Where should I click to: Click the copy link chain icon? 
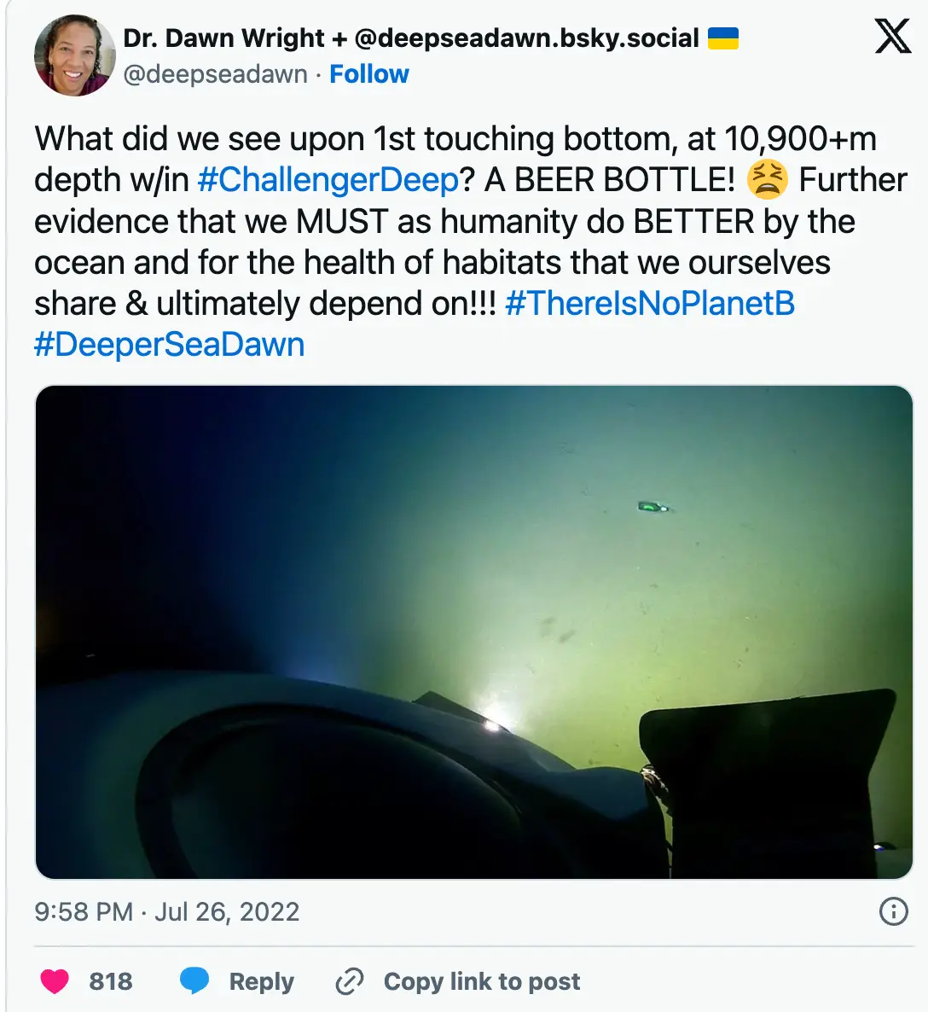pos(350,981)
